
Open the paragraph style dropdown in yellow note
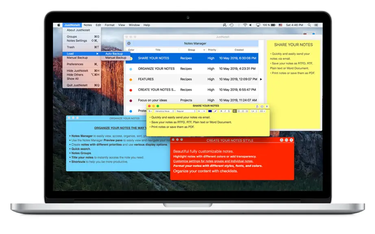[x=150, y=111]
